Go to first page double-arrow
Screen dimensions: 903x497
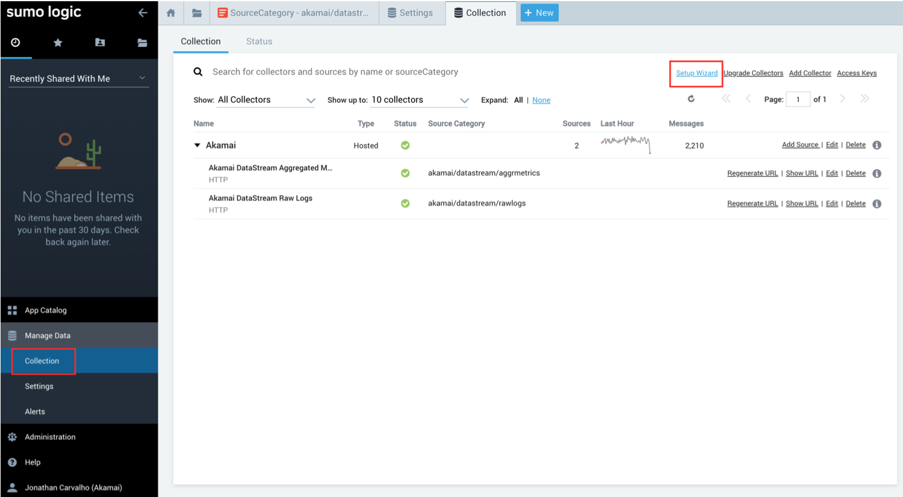pyautogui.click(x=727, y=99)
